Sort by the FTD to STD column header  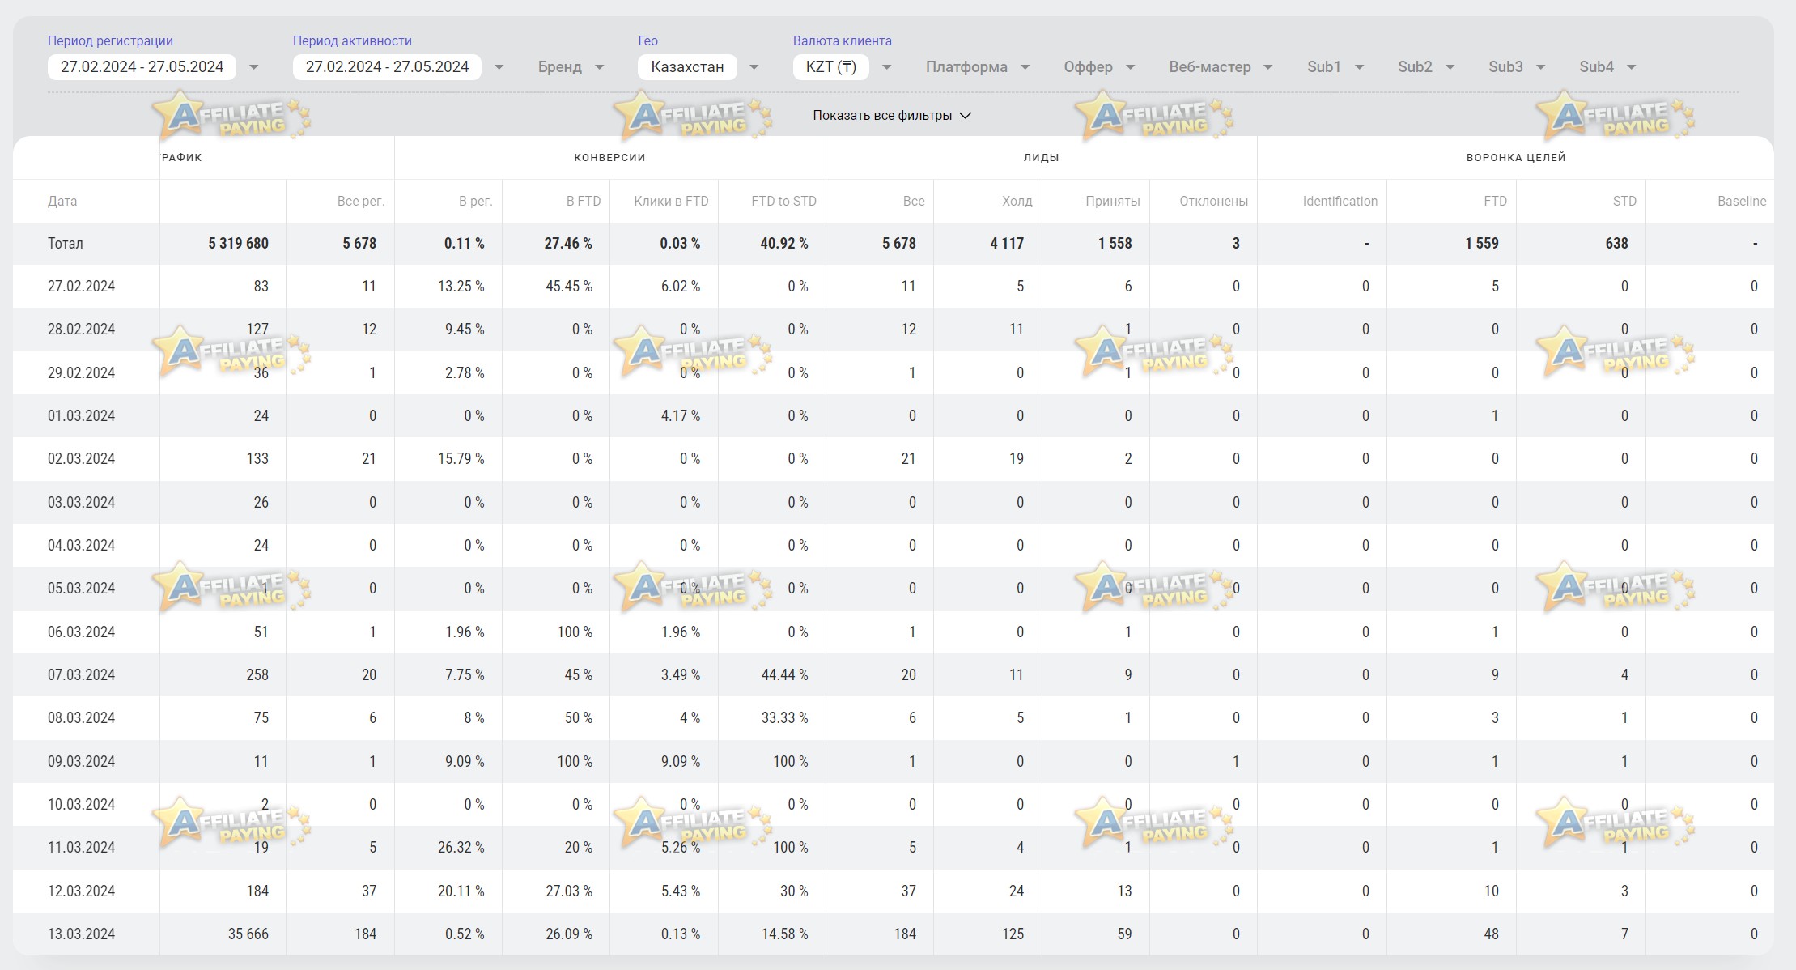coord(783,202)
